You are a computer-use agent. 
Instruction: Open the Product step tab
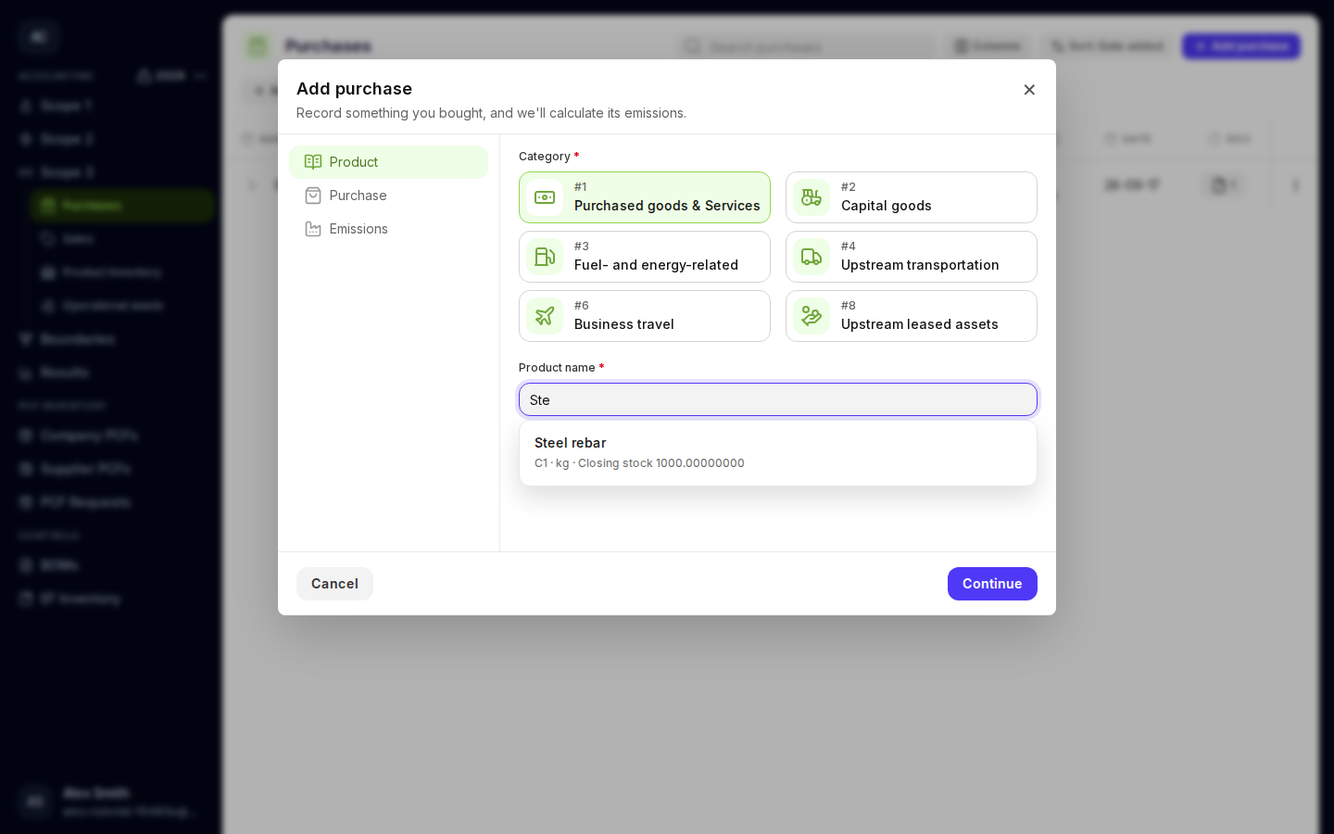[389, 162]
